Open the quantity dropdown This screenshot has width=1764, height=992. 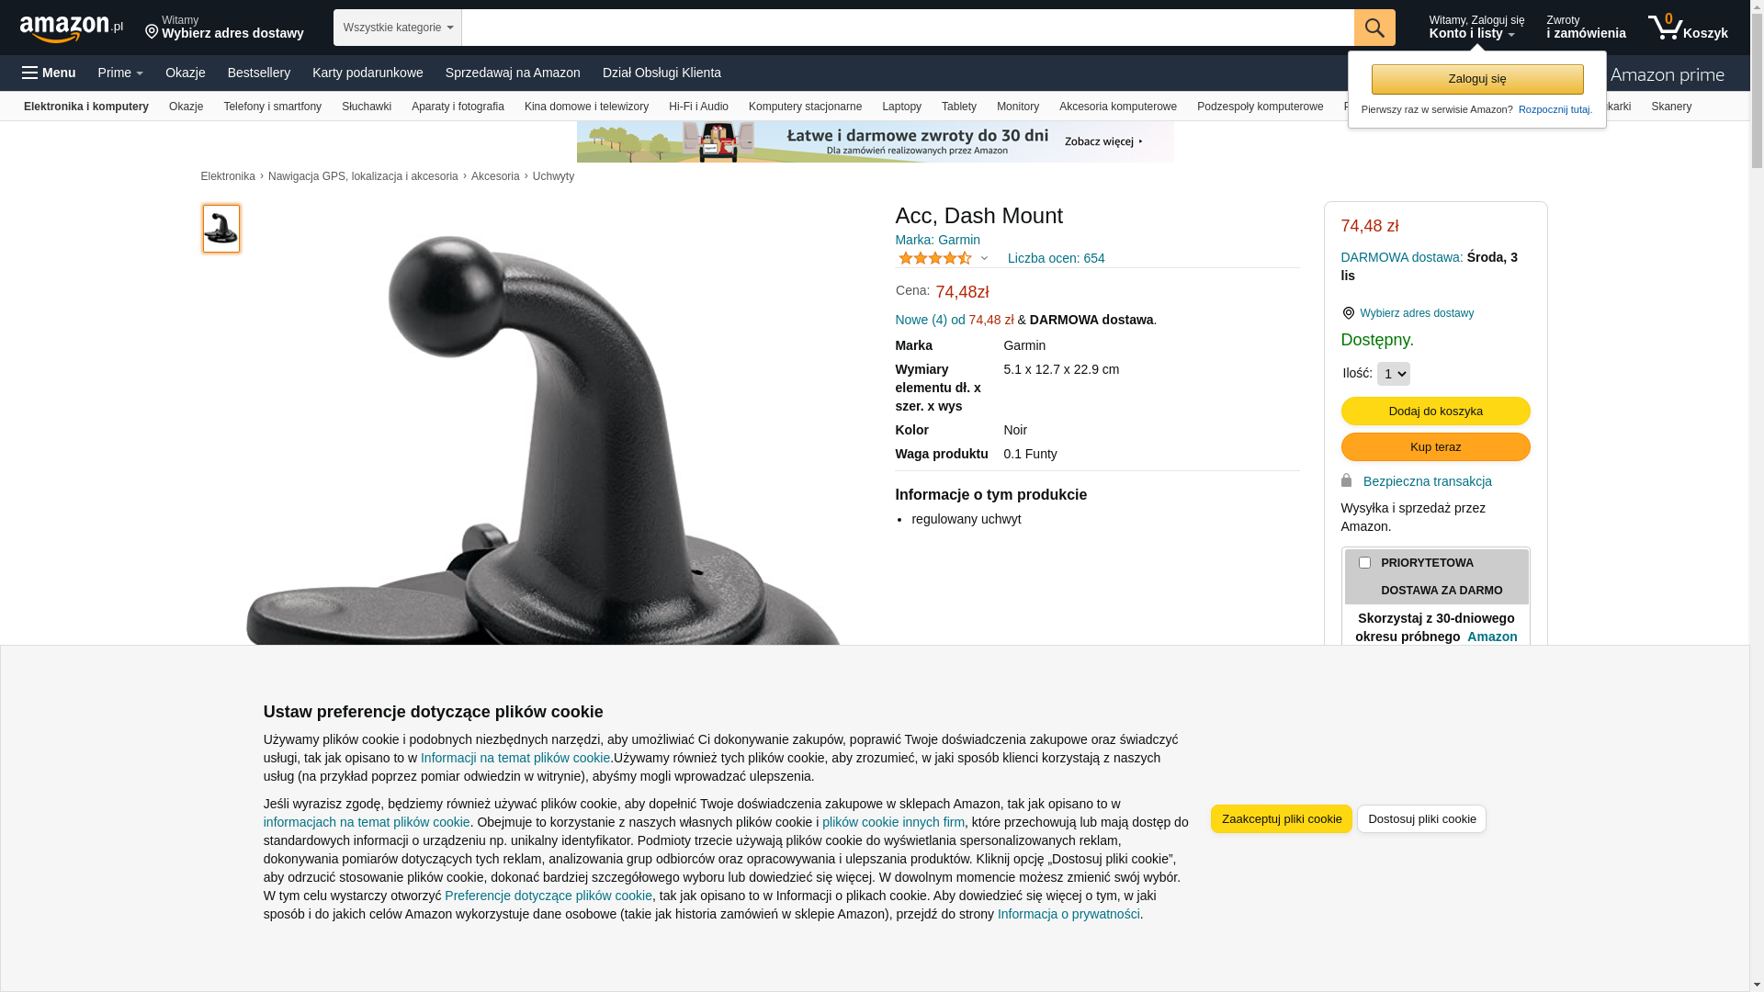tap(1393, 374)
